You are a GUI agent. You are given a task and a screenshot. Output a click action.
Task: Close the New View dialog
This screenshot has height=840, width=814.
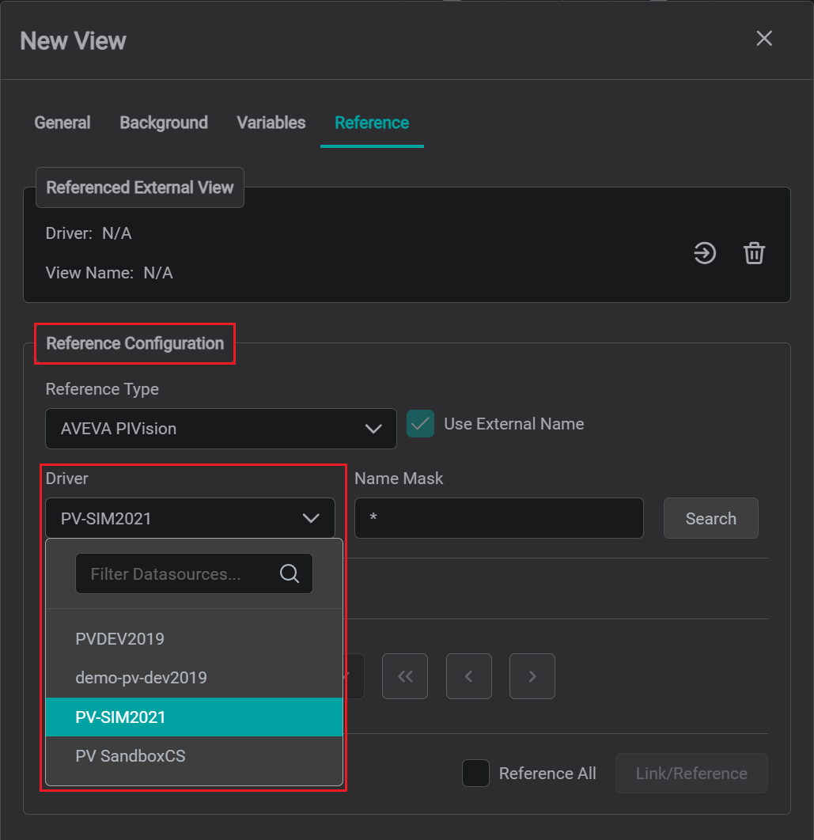[763, 39]
